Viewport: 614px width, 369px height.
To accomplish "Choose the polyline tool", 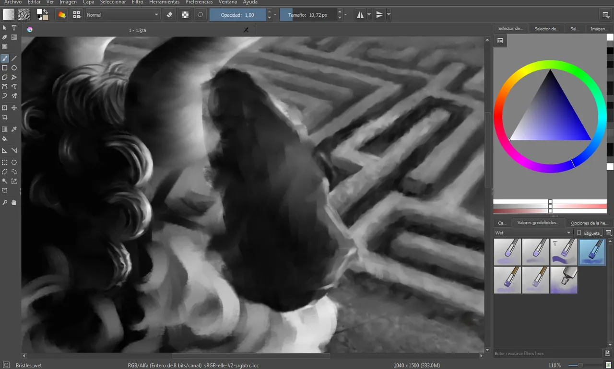I will (x=14, y=77).
